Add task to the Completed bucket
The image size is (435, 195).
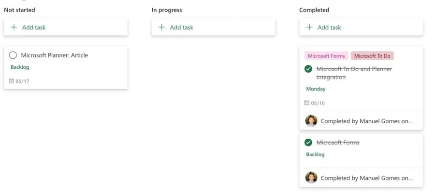[x=329, y=27]
